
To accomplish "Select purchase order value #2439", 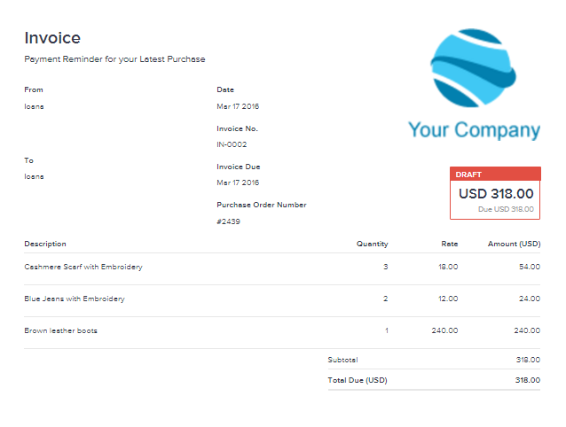I will pos(228,221).
